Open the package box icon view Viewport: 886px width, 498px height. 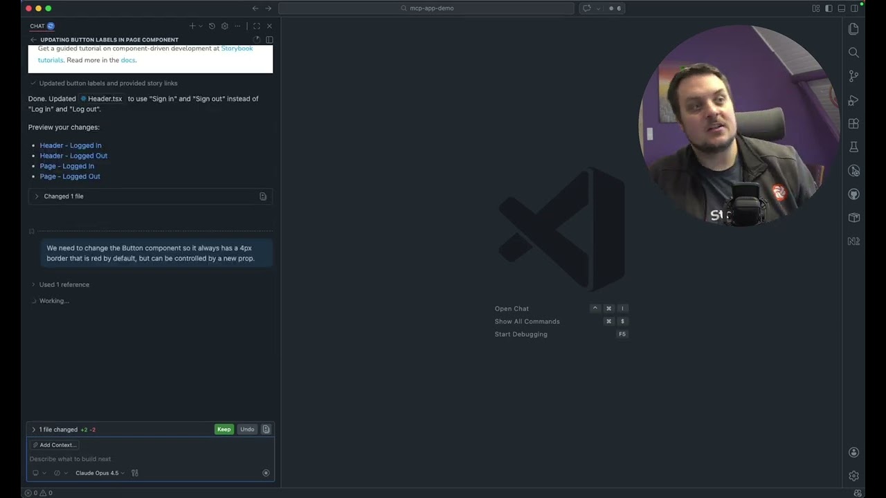tap(853, 218)
